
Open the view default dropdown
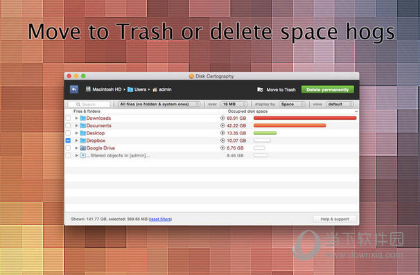[340, 104]
